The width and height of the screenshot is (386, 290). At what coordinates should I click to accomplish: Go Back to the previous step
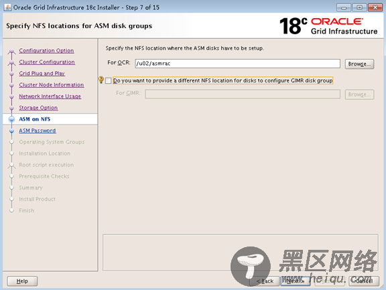coord(265,281)
